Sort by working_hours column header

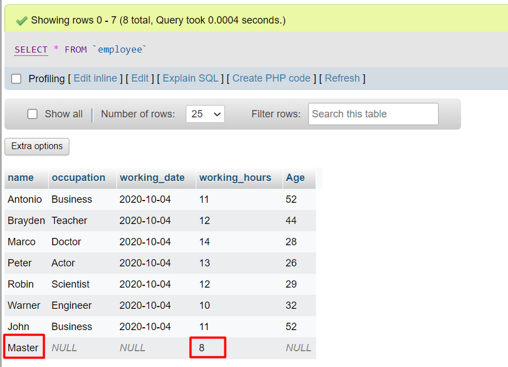[235, 177]
